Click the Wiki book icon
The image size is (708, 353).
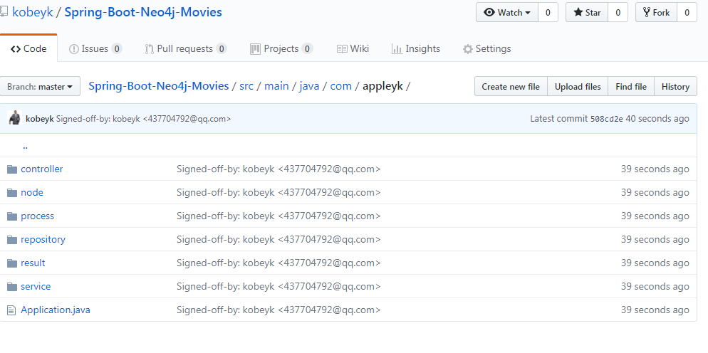pos(342,49)
